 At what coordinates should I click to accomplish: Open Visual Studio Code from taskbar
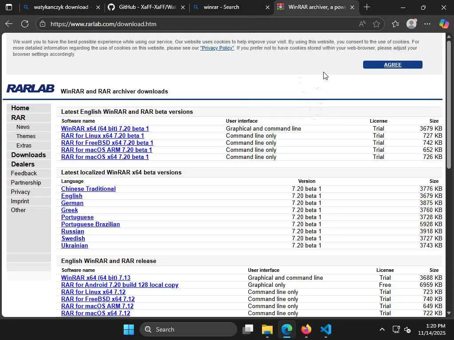(x=326, y=329)
